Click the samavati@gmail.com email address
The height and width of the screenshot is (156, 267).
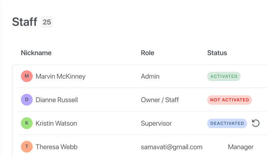click(x=171, y=147)
